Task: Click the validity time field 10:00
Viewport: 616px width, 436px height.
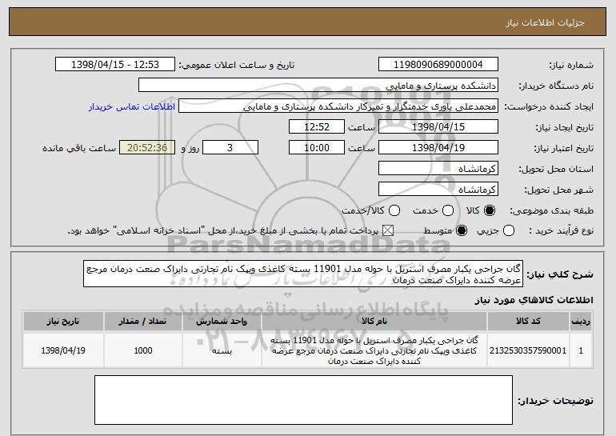Action: (317, 148)
